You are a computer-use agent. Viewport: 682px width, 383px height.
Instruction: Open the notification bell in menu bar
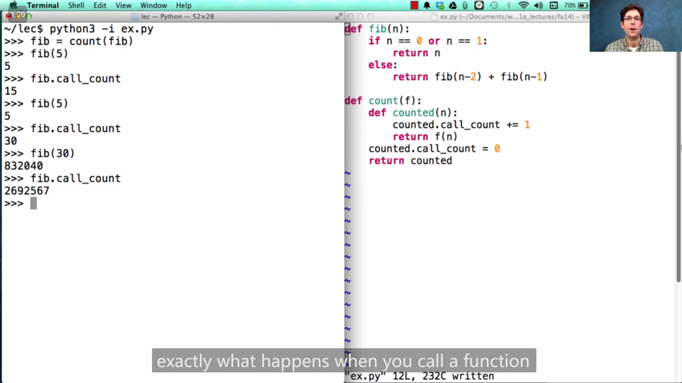[427, 5]
